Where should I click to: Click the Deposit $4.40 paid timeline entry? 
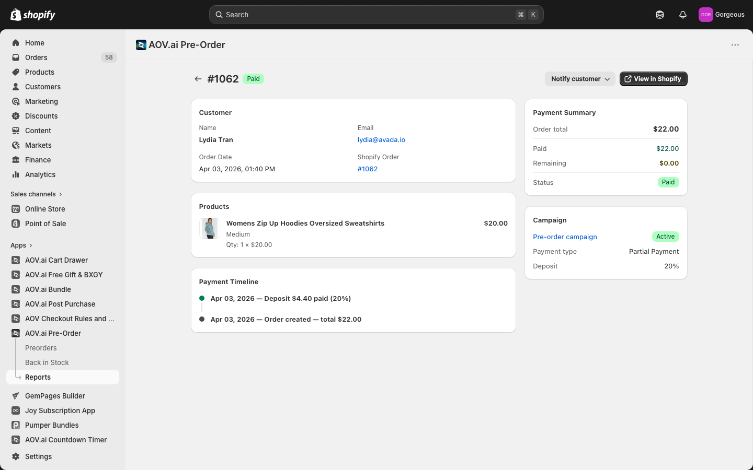pos(281,299)
